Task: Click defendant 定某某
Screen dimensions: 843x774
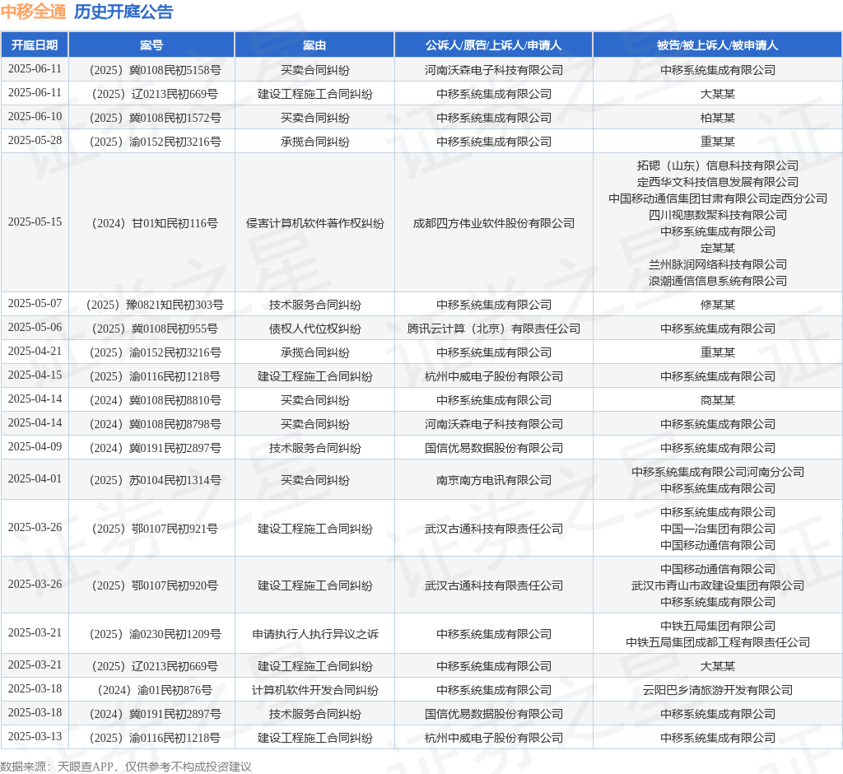Action: (718, 248)
